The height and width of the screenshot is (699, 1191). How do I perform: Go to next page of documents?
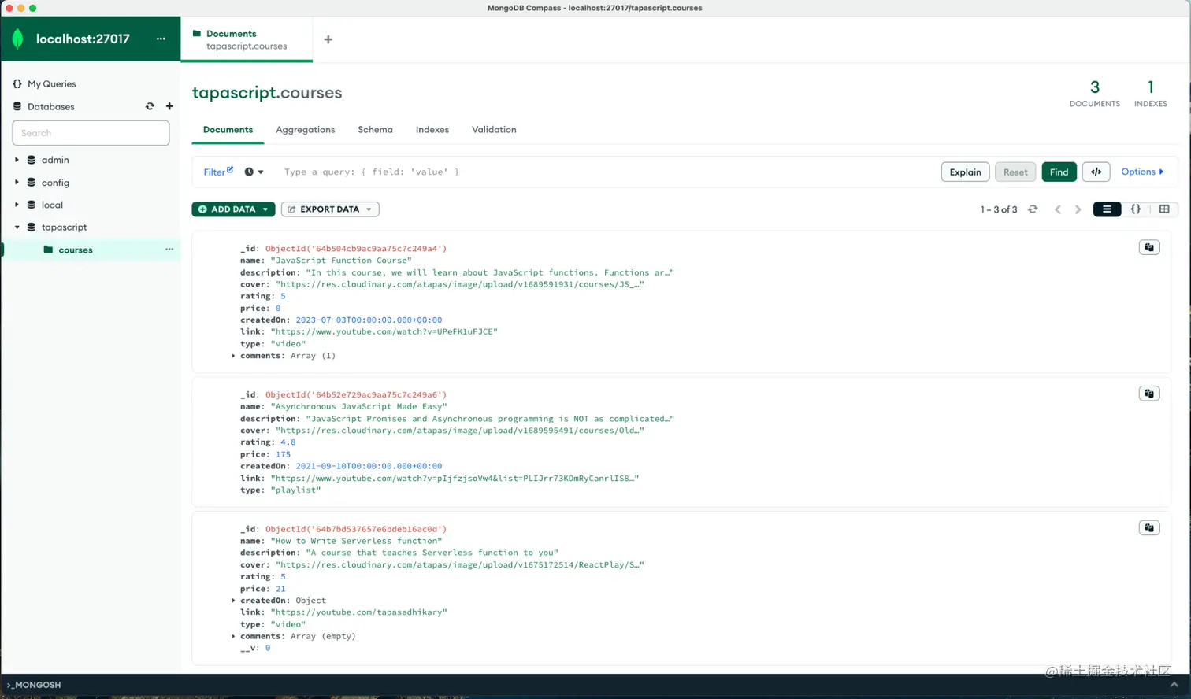tap(1078, 209)
